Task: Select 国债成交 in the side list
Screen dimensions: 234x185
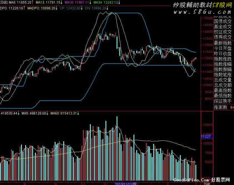Action: [222, 21]
